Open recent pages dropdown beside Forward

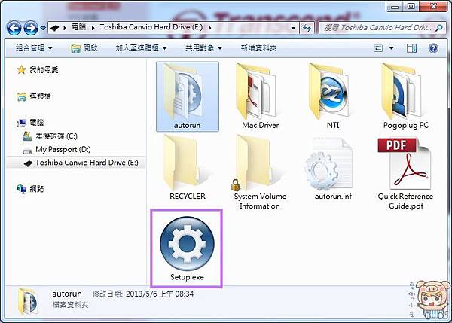point(43,28)
